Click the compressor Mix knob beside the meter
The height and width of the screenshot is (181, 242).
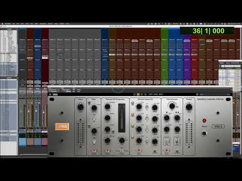tap(122, 140)
